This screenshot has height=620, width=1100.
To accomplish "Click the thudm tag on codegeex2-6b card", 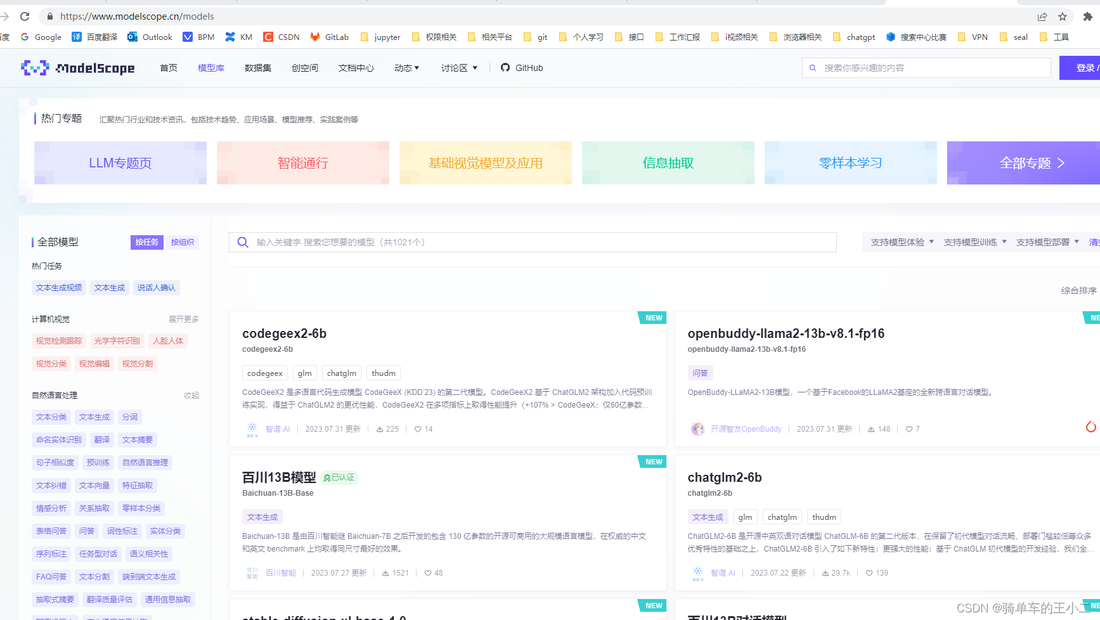I will [384, 373].
